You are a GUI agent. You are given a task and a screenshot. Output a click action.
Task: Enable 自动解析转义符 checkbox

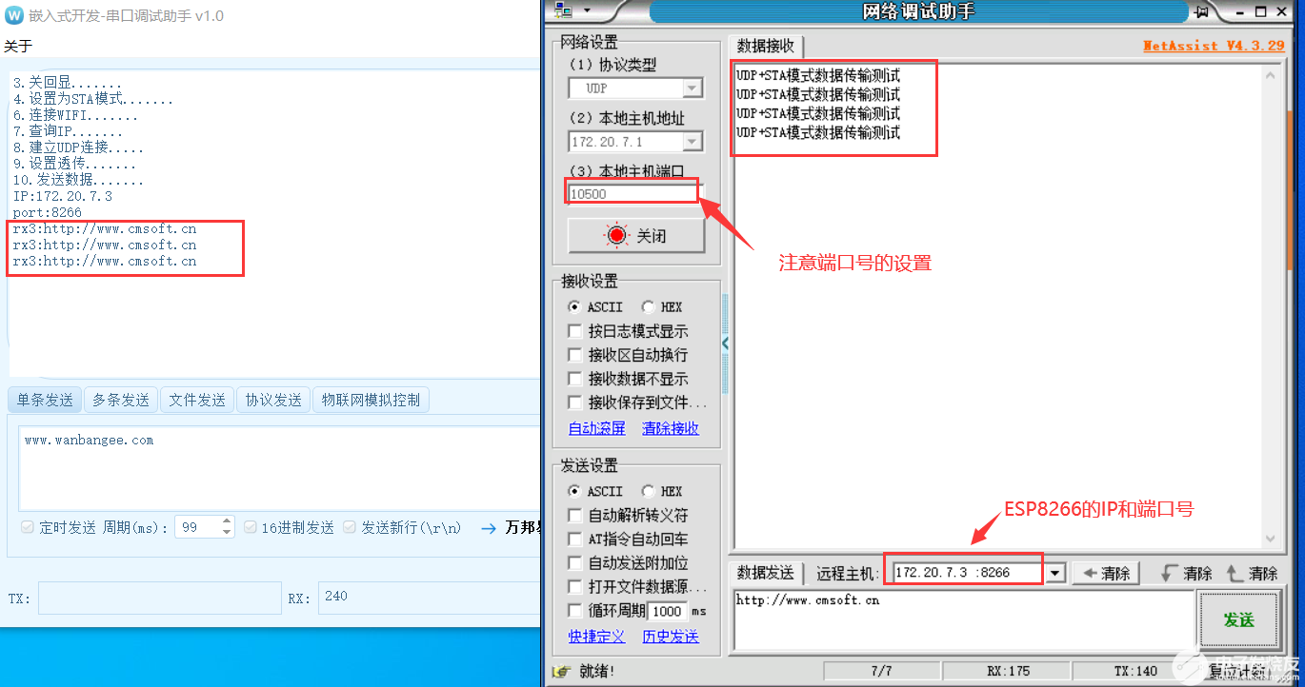point(574,516)
